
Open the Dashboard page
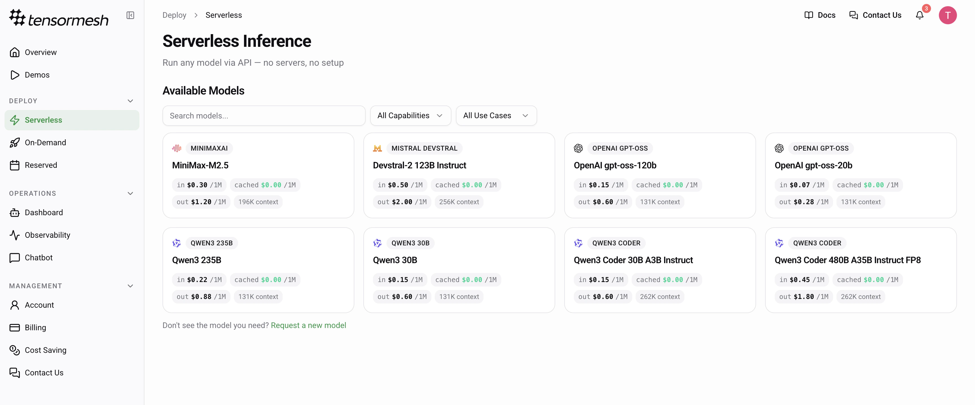(x=72, y=213)
